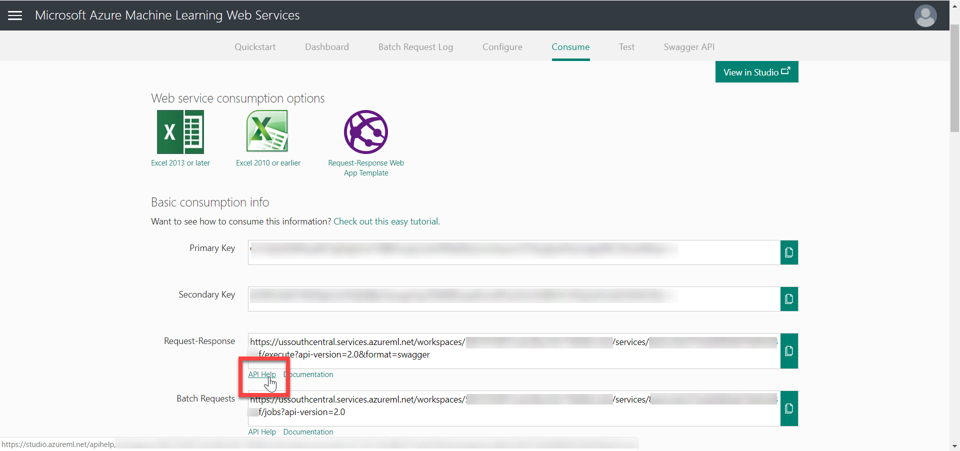Viewport: 960px width, 451px height.
Task: Click the 'Secondary Key' label
Action: [x=206, y=294]
